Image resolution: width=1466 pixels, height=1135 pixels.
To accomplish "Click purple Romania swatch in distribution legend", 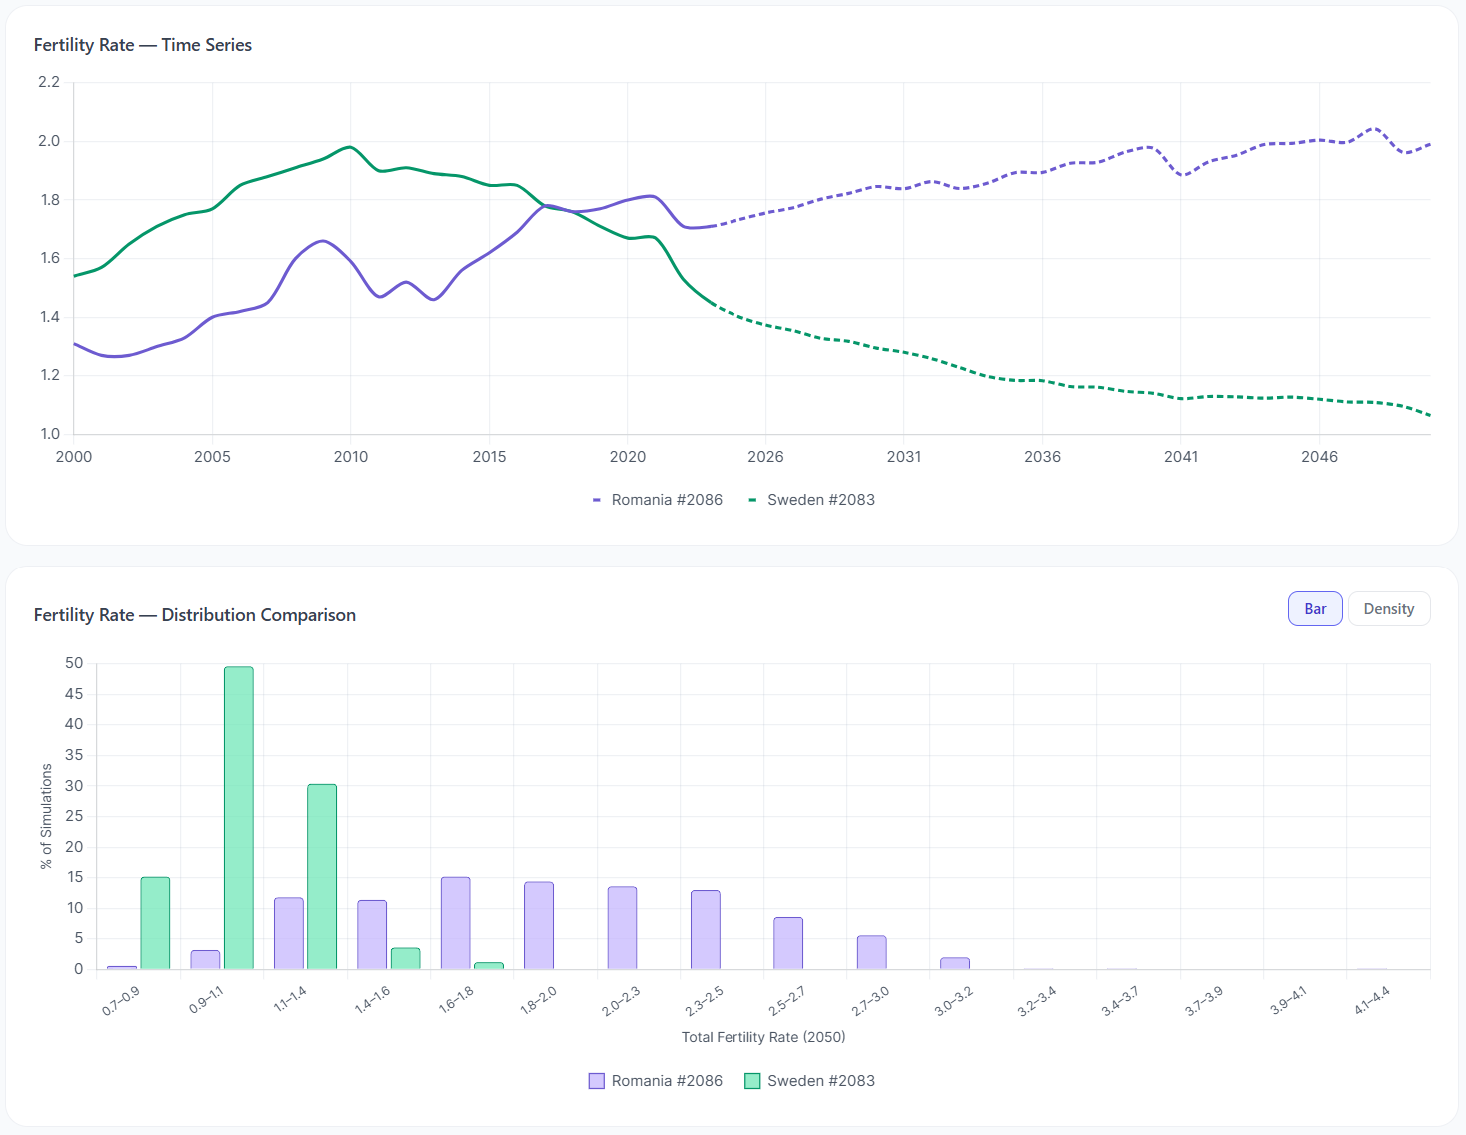I will coord(597,1081).
